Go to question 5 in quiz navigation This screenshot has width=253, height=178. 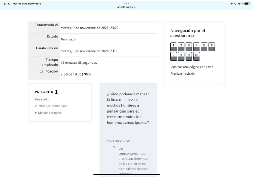coord(204,47)
